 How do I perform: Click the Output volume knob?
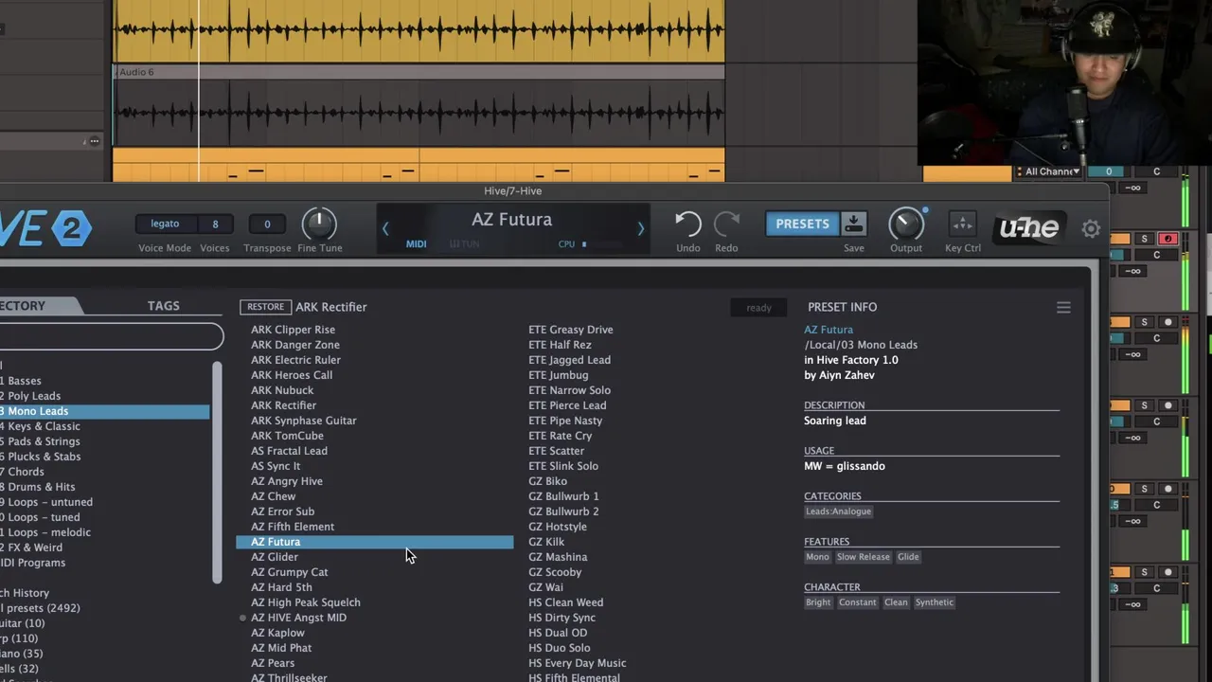pos(906,224)
